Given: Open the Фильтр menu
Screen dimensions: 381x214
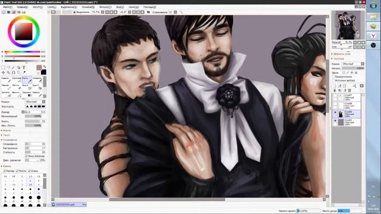Looking at the screenshot, I should point(105,7).
